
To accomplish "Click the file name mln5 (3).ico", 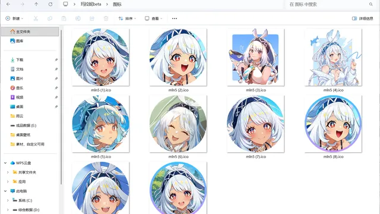I will pos(256,90).
